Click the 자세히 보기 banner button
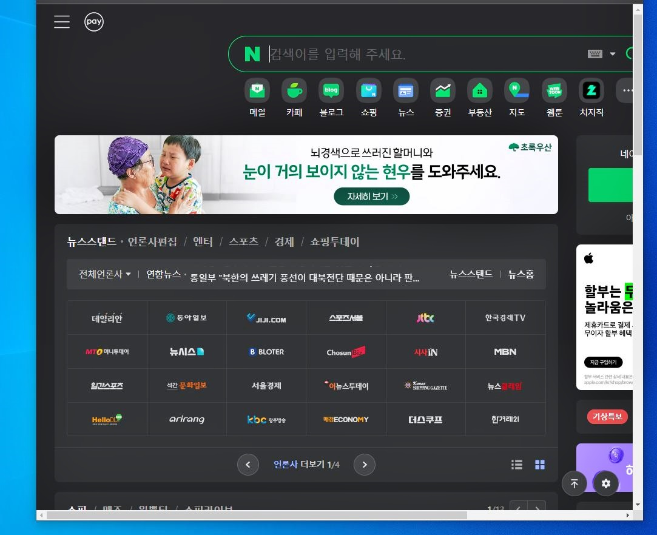Viewport: 657px width, 535px height. tap(372, 197)
